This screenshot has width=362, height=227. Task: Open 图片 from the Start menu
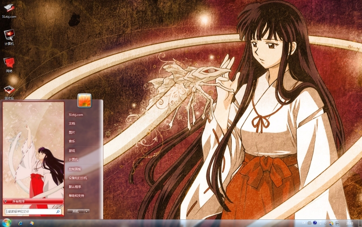tap(72, 132)
